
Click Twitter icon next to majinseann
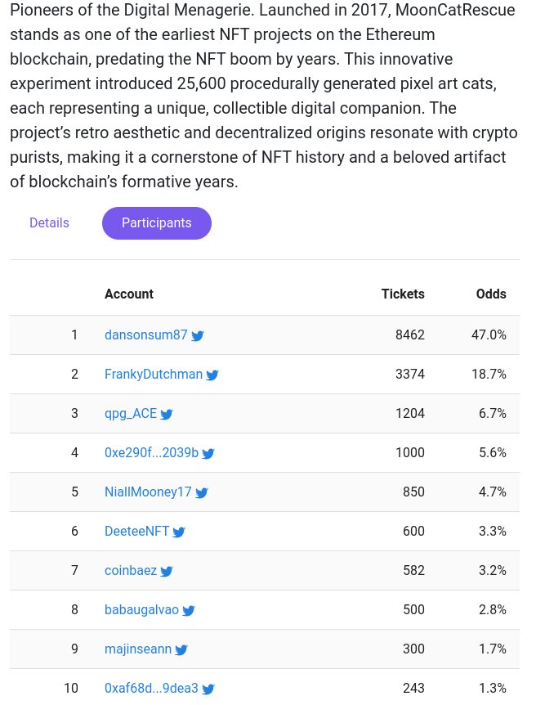pyautogui.click(x=181, y=649)
